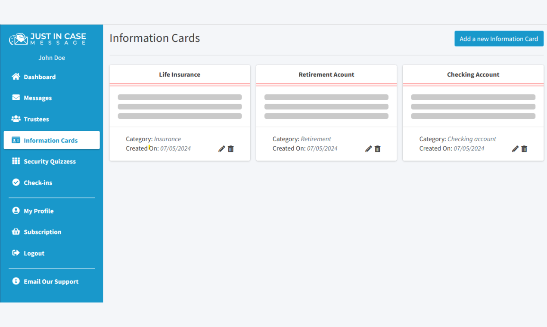Click the Just In Case Message logo
The image size is (547, 327).
point(47,39)
